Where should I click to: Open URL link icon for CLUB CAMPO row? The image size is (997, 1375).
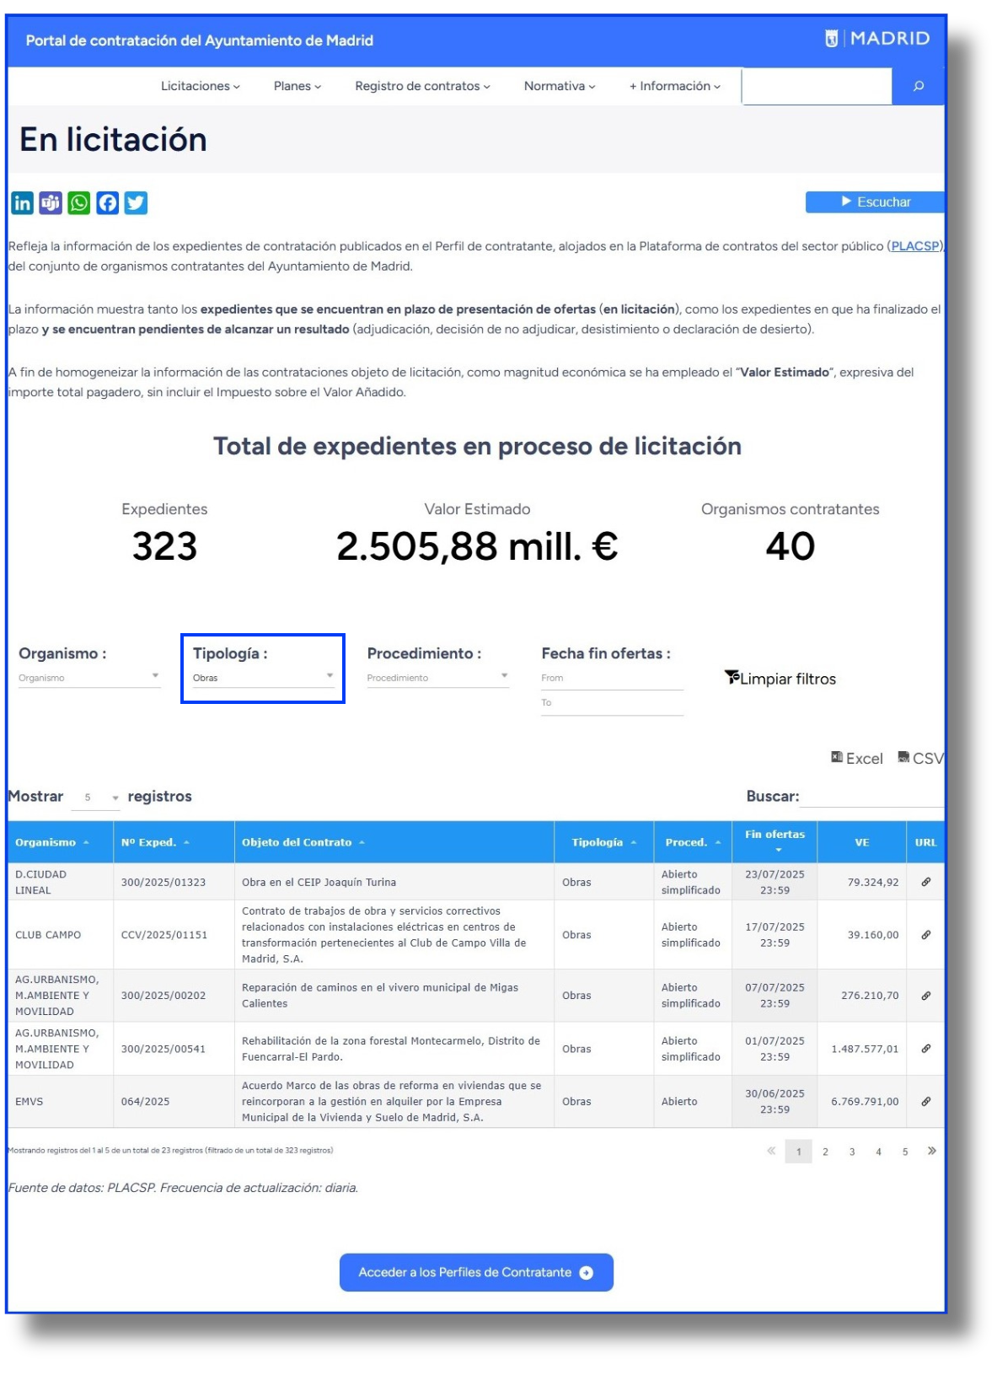925,935
